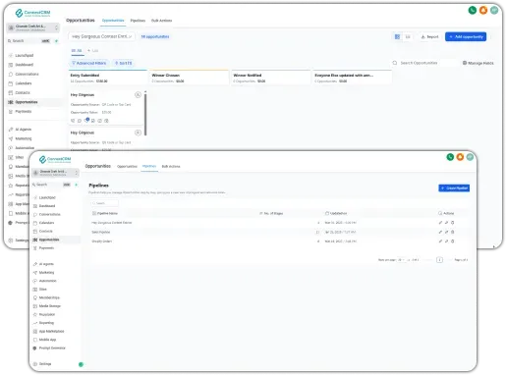Screen dimensions: 506x375
Task: Open owner avatar on second Hey Gorgeous card
Action: click(138, 133)
